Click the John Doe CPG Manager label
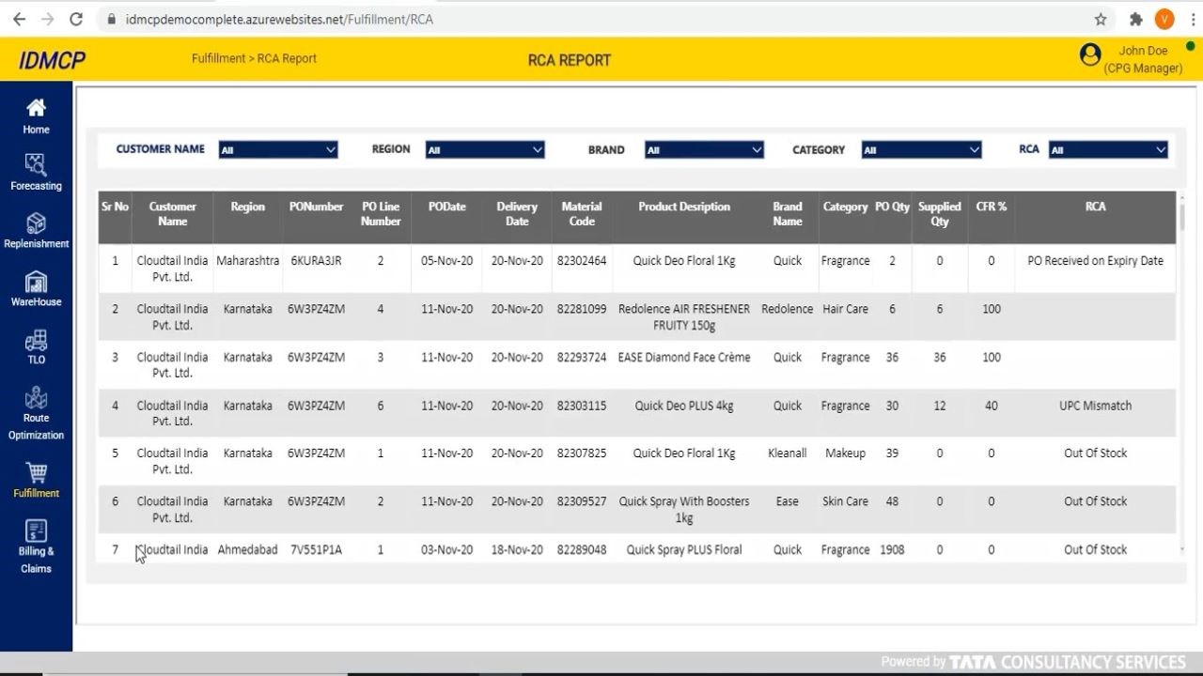Image resolution: width=1203 pixels, height=676 pixels. coord(1143,59)
